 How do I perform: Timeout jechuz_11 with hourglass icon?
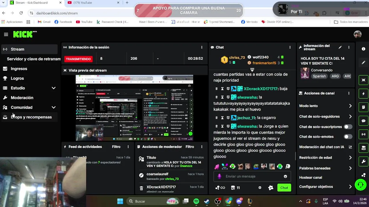[x=223, y=118]
